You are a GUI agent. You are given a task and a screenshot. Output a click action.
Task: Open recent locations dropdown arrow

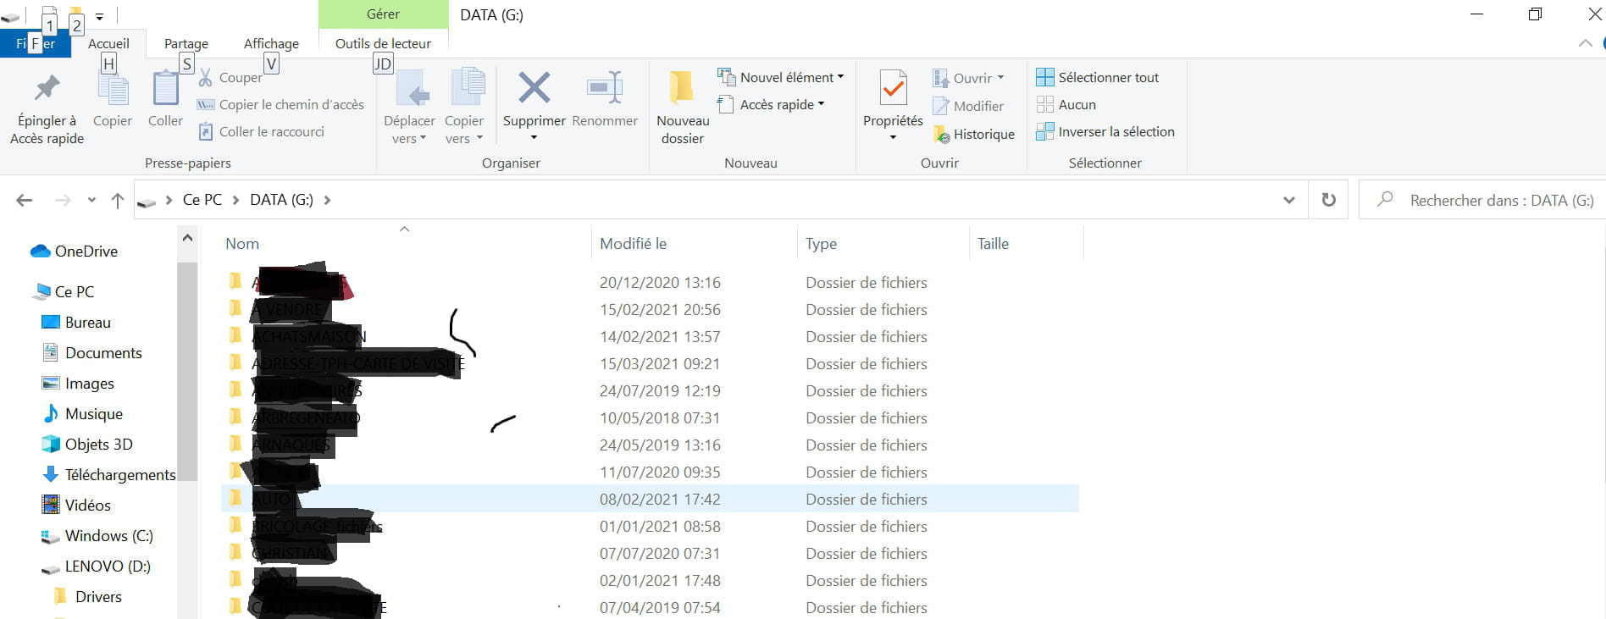(x=91, y=201)
